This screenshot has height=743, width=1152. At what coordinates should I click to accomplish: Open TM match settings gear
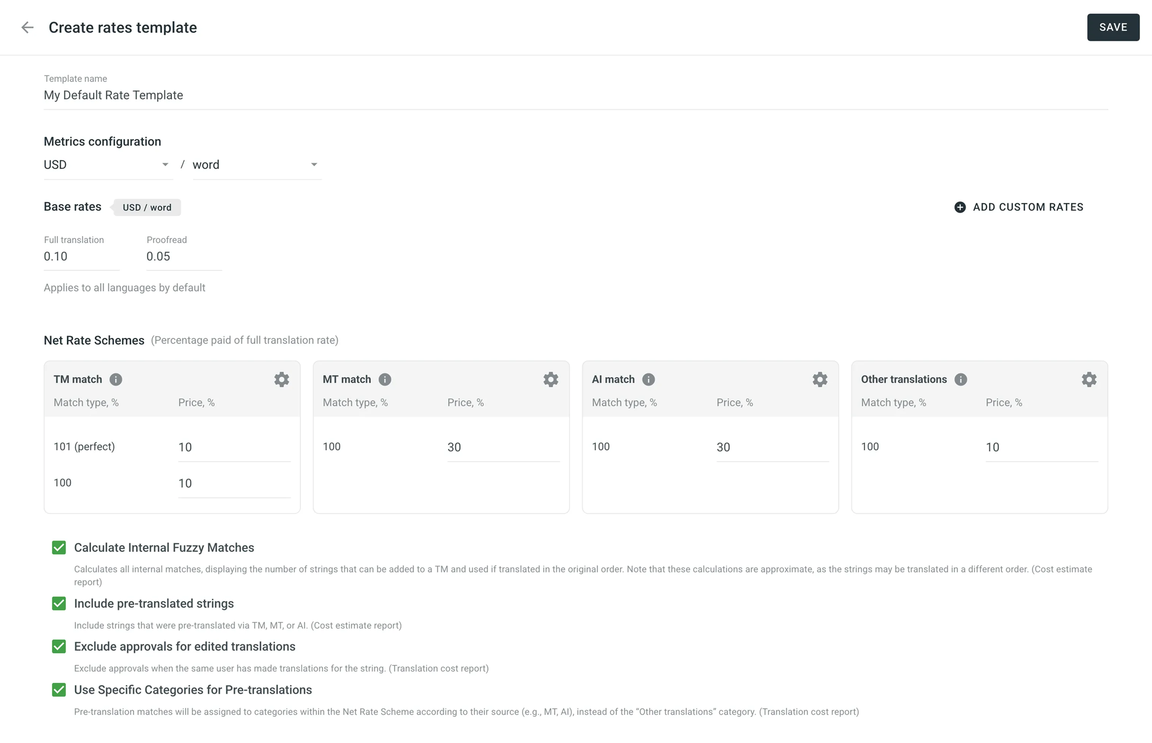[x=282, y=380]
